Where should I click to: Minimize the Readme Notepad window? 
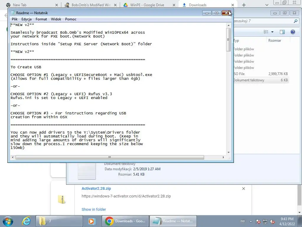(207, 13)
